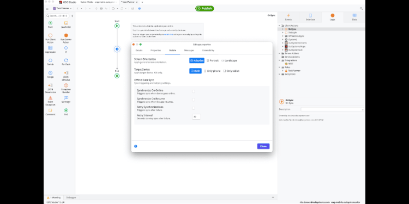This screenshot has height=204, width=409.
Task: Expand the OutSystemsMaps tree node
Action: (x=282, y=46)
